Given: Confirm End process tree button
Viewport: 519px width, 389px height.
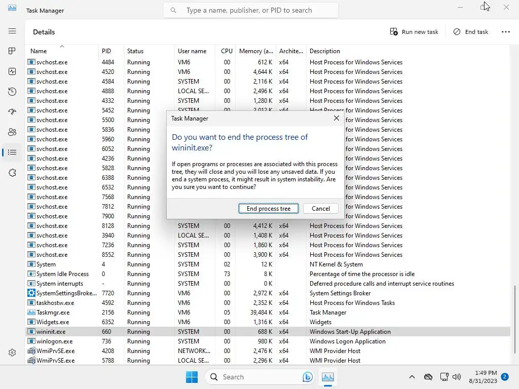Looking at the screenshot, I should (269, 208).
